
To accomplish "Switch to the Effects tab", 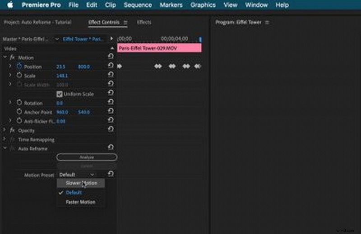I will (x=144, y=22).
